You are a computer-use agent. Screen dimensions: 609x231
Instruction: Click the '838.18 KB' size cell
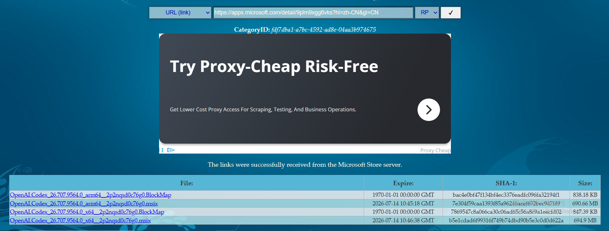point(585,195)
